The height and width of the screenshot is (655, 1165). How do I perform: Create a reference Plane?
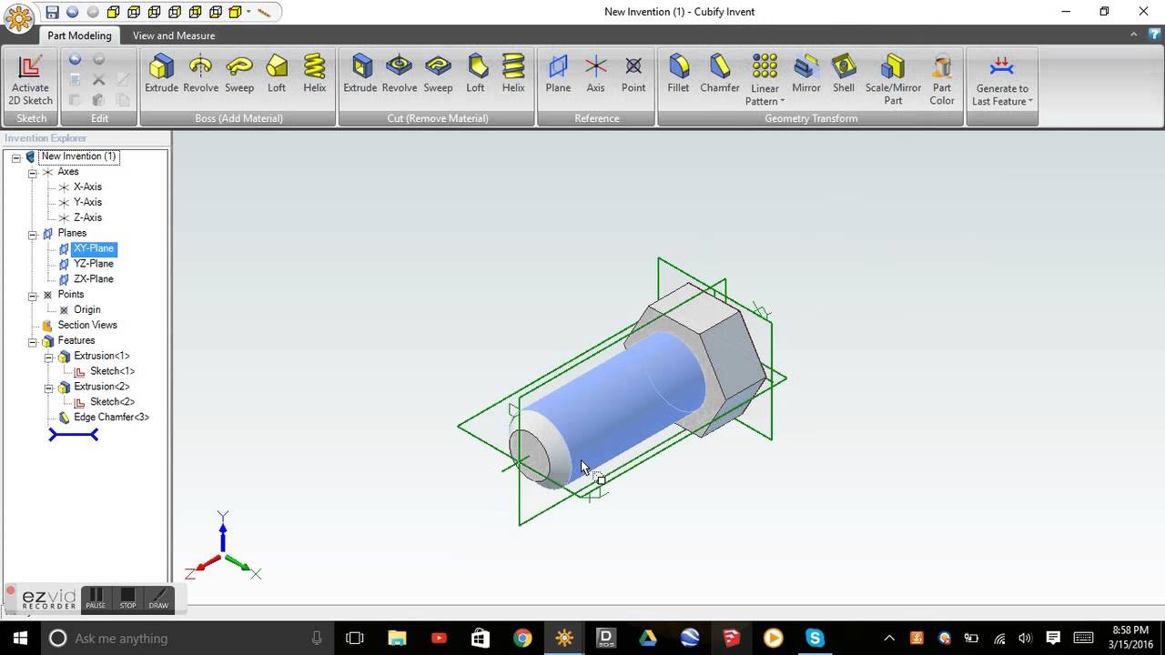(558, 75)
